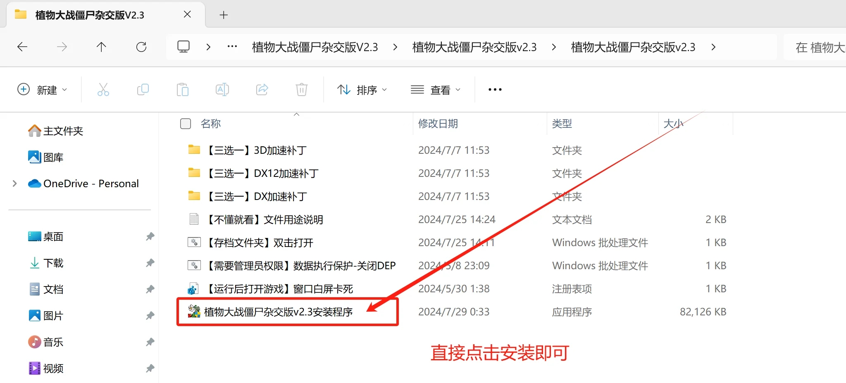Screen dimensions: 846x383
Task: Sort by the 名称 column header
Action: [211, 124]
